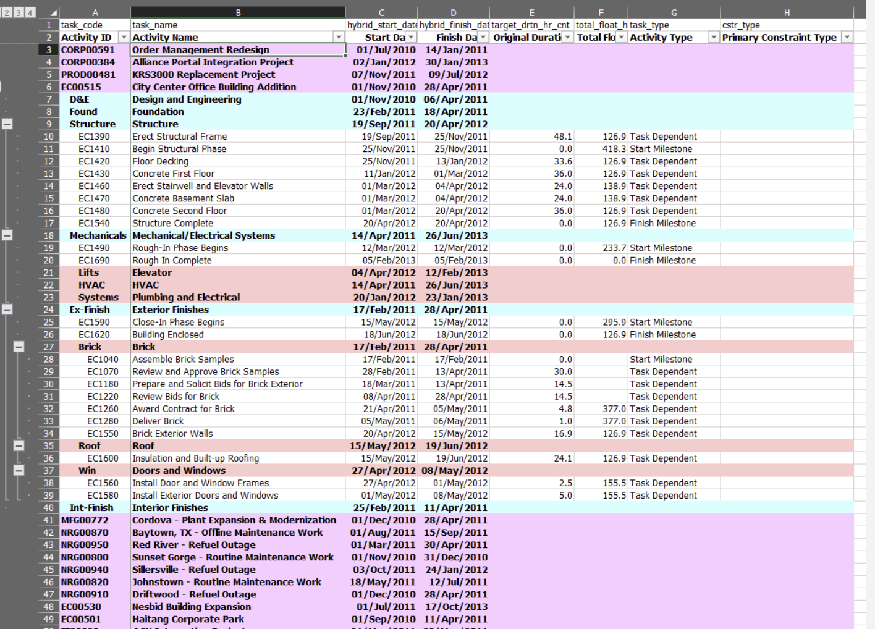Collapse the Brick outline group
This screenshot has width=875, height=629.
coord(19,347)
